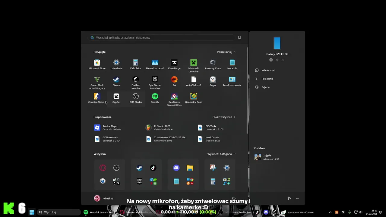Launch Feather Launcher icon
The width and height of the screenshot is (386, 217).
click(x=136, y=83)
